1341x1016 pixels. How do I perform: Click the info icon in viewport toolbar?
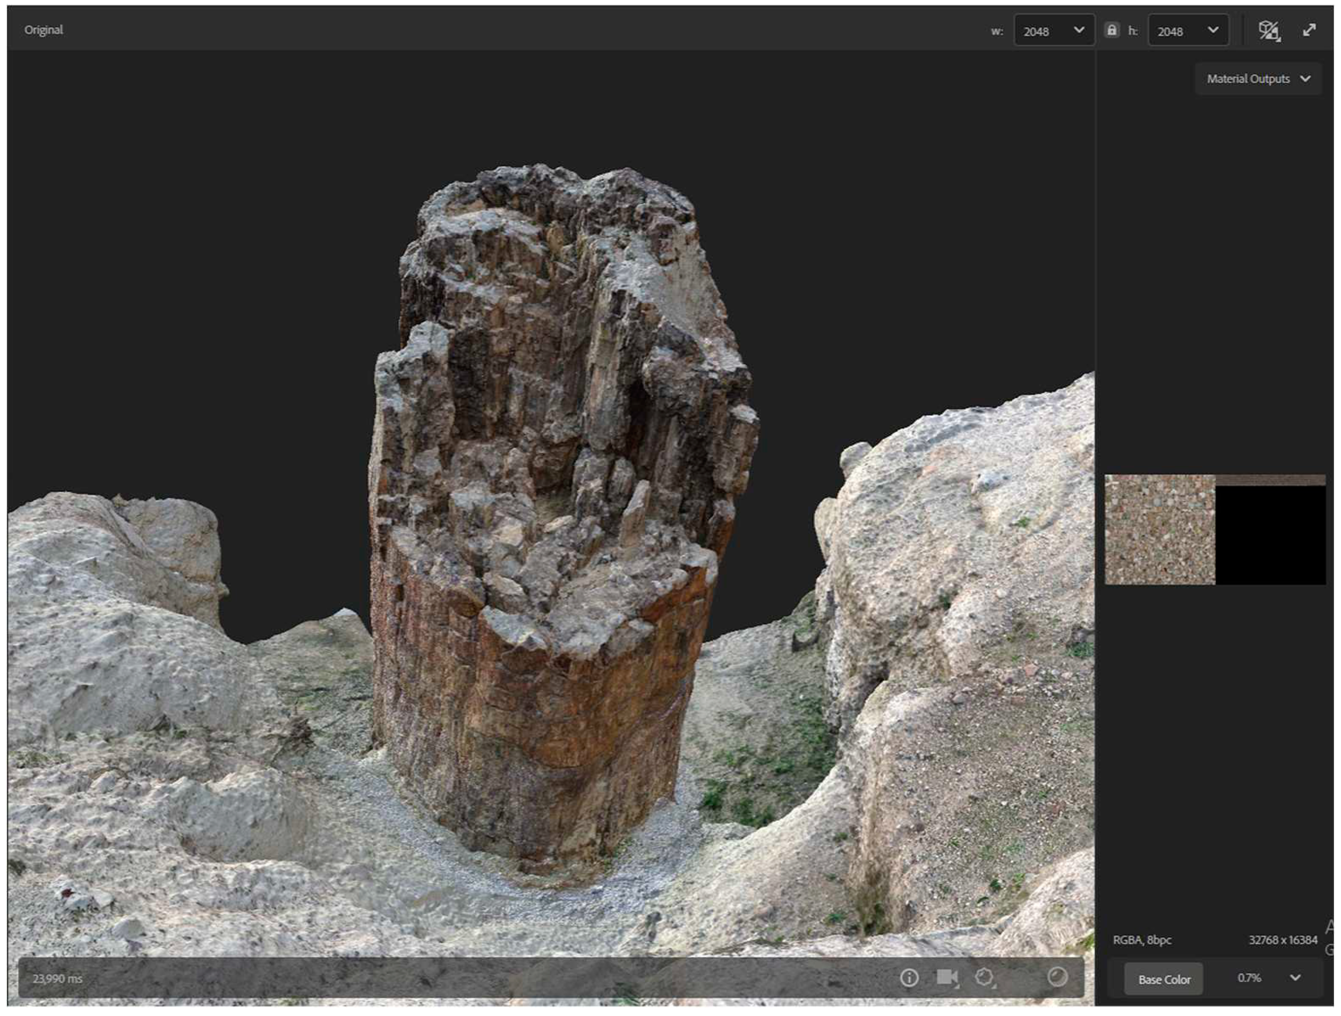pyautogui.click(x=909, y=977)
